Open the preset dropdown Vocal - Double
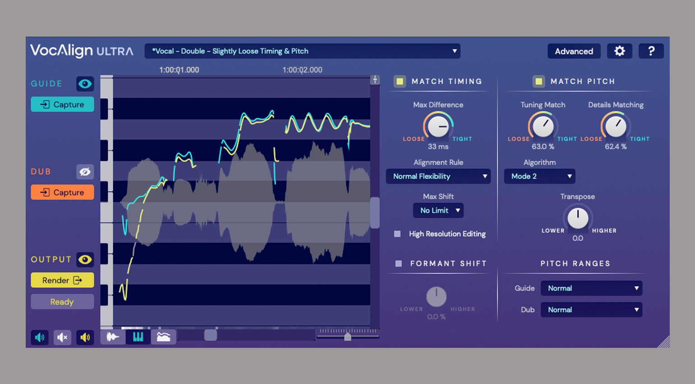Screen dimensions: 695x384 click(302, 51)
